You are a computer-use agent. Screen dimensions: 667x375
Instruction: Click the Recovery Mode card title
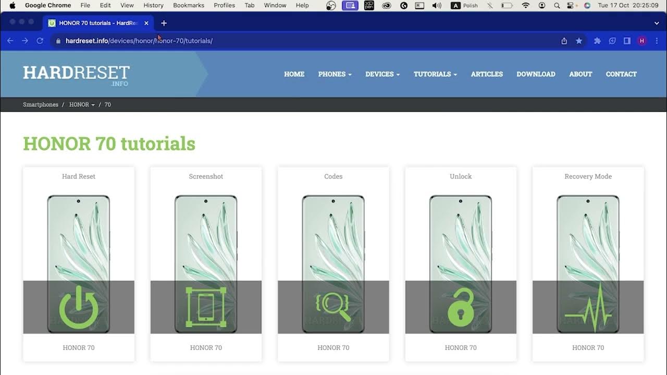[588, 177]
